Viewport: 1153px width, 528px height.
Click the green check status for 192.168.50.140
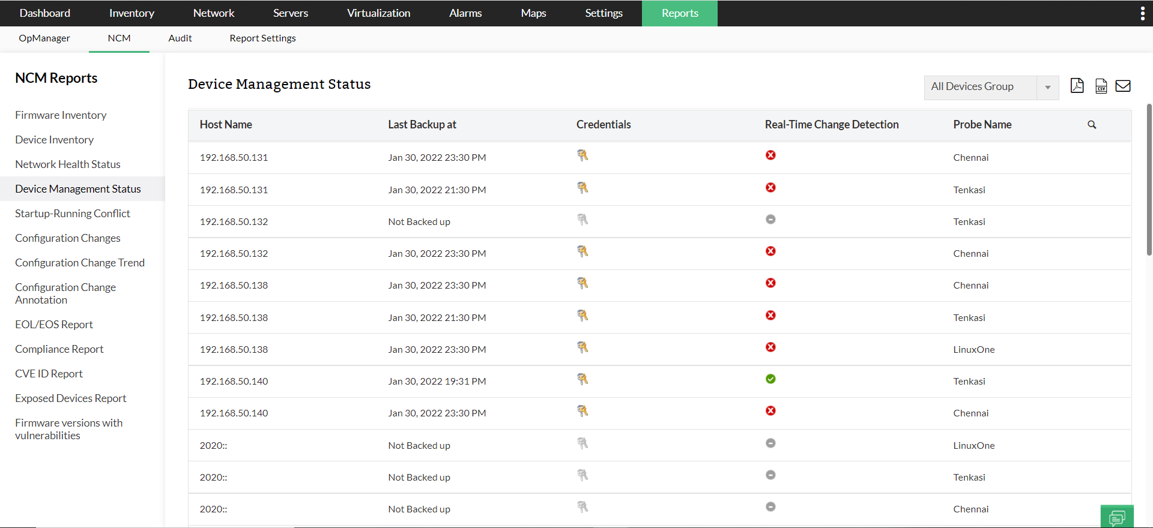tap(770, 379)
